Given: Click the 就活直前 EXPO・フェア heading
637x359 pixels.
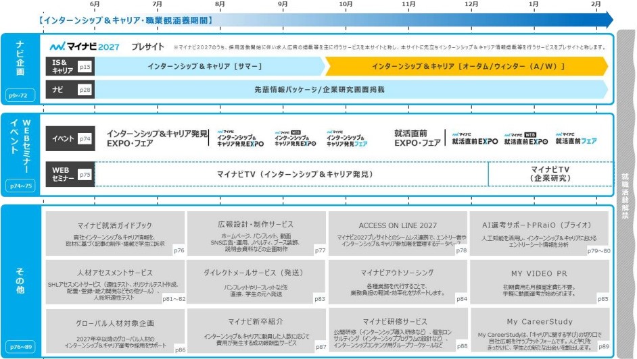Looking at the screenshot, I should point(417,138).
